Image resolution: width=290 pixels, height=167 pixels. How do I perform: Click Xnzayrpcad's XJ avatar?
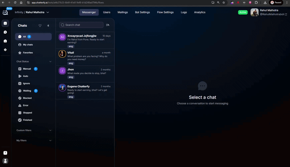(x=62, y=37)
